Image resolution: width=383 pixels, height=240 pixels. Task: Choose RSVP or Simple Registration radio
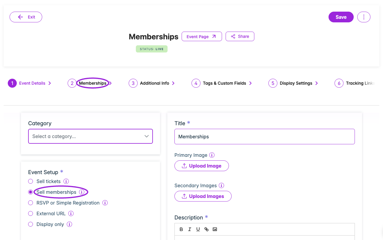(31, 203)
